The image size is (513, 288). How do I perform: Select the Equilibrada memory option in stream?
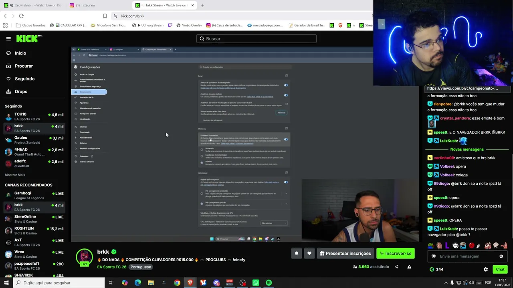202,156
